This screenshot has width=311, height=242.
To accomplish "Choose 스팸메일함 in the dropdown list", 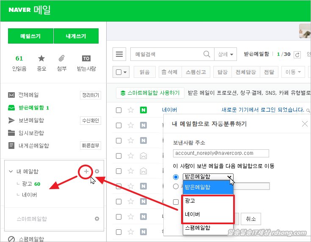I will pos(197,228).
